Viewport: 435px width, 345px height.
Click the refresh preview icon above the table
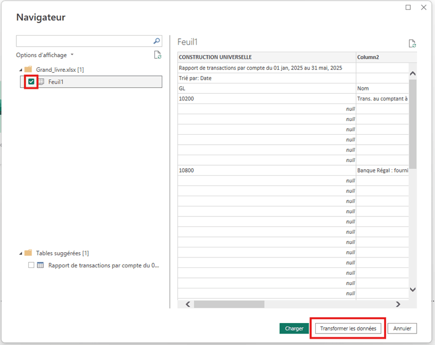pos(412,44)
